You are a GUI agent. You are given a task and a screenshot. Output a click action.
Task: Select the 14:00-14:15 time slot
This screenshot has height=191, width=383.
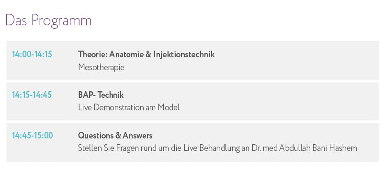pyautogui.click(x=32, y=54)
